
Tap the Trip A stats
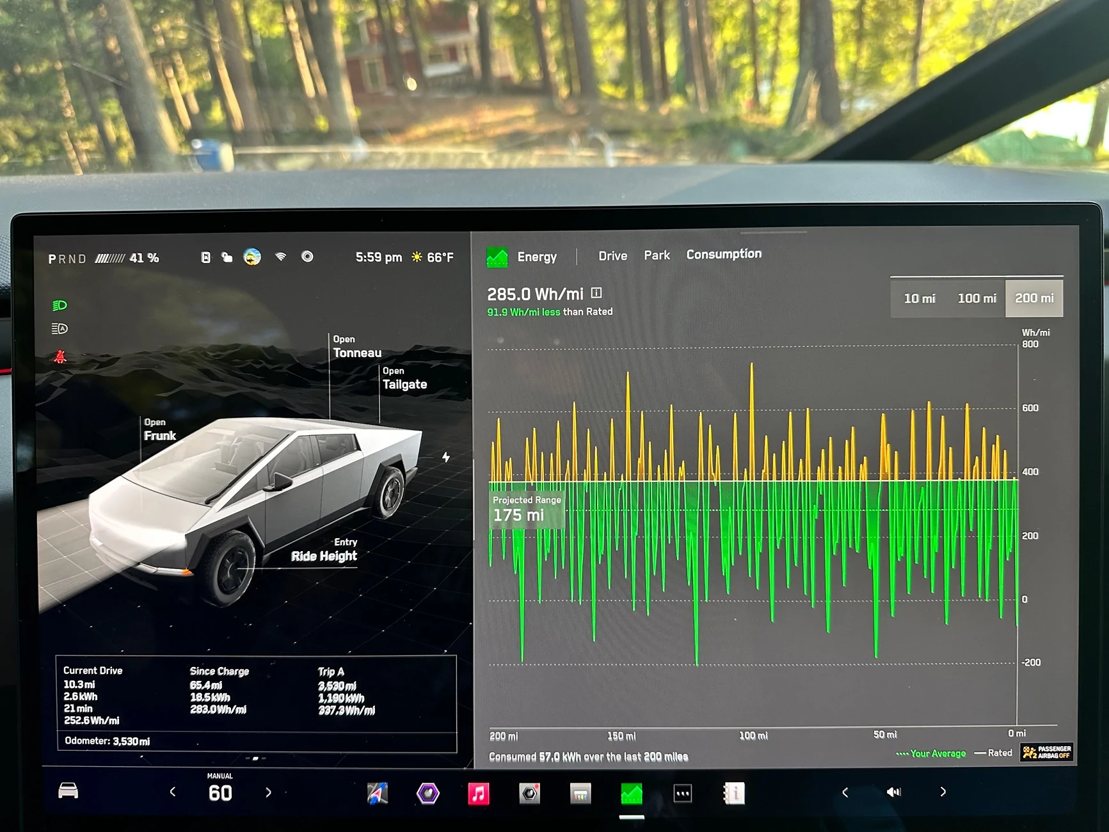(346, 691)
